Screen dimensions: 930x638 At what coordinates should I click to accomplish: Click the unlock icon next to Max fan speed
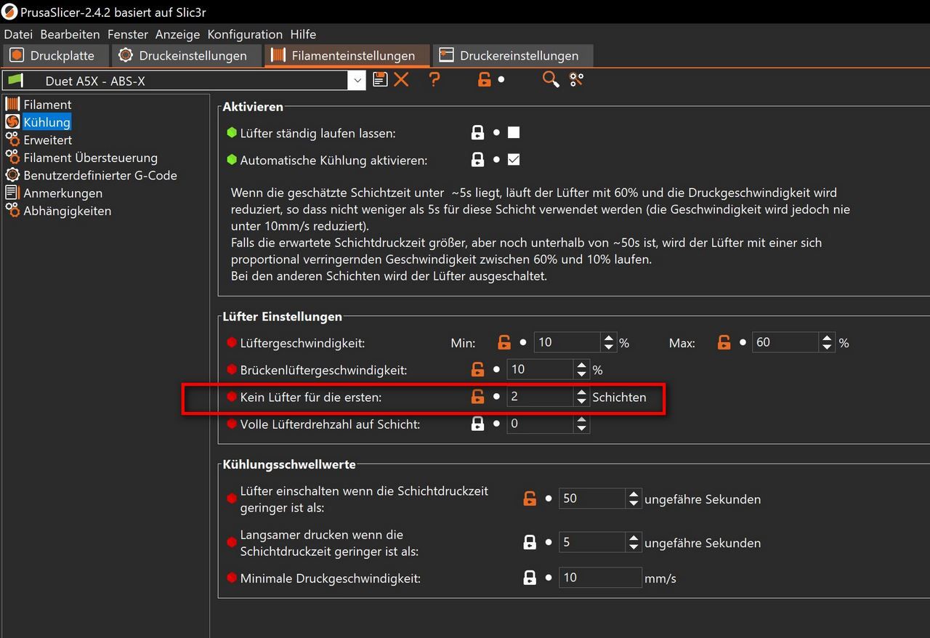(x=724, y=342)
